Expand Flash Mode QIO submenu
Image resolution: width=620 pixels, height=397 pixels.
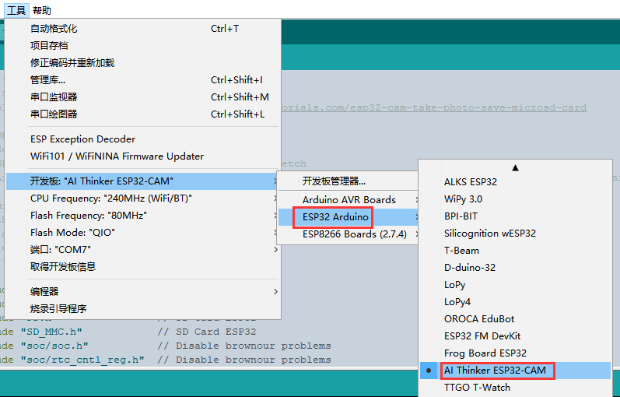click(143, 232)
